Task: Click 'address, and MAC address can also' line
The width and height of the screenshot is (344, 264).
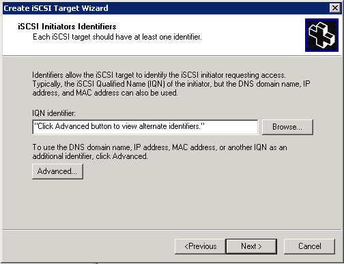Action: [x=105, y=93]
